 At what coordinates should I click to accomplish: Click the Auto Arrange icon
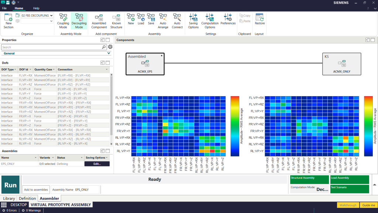tap(163, 21)
